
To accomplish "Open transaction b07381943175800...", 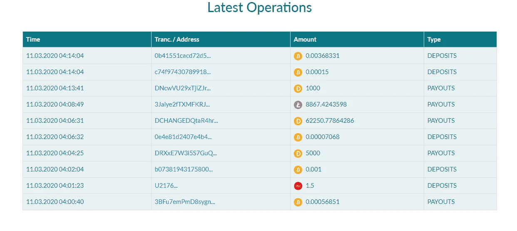I will coord(184,169).
